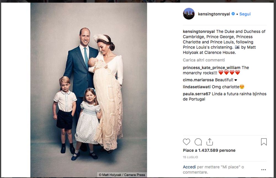Click the '15 LUGLIO' post date
The height and width of the screenshot is (178, 276).
[190, 157]
